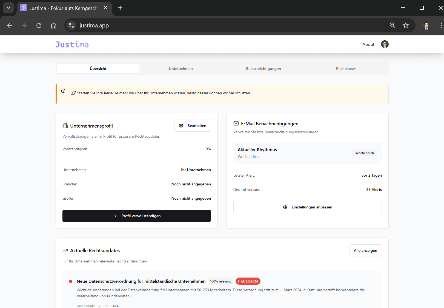Open the tab search dropdown arrow
The image size is (444, 308).
pos(8,8)
